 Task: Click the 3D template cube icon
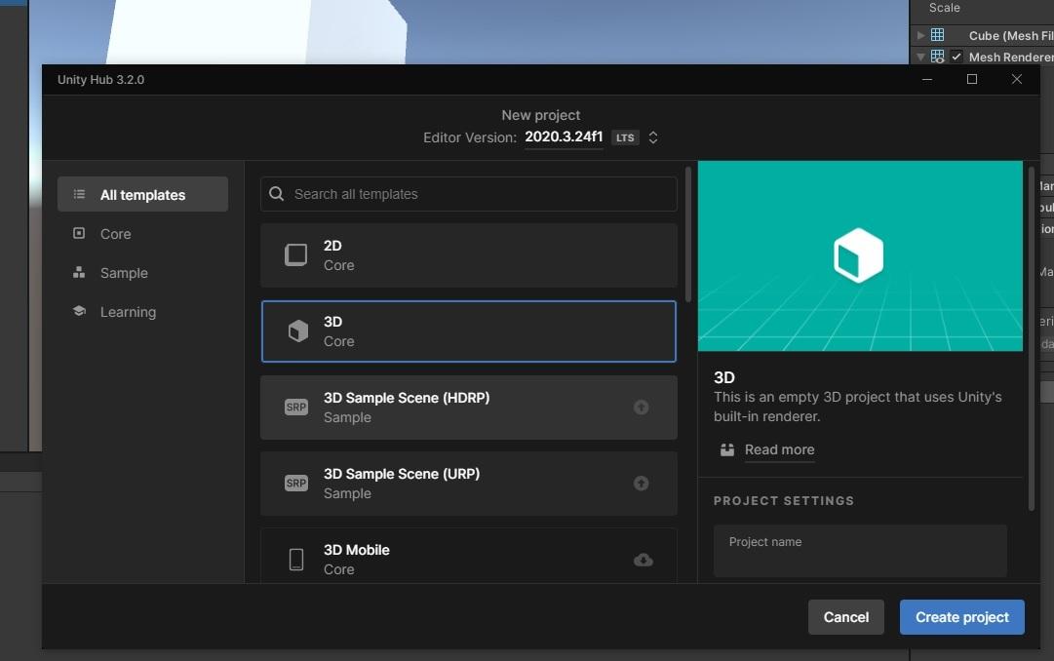(297, 330)
